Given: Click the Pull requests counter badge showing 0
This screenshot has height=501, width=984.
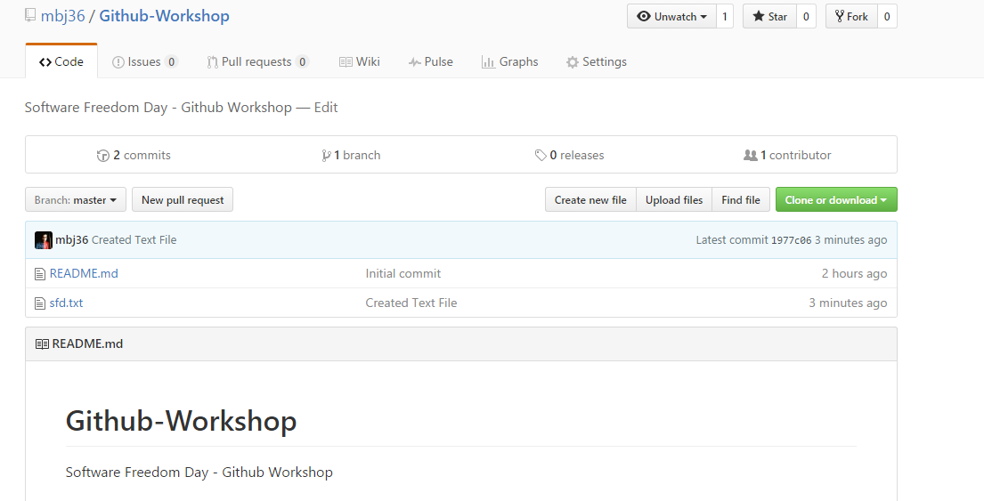Looking at the screenshot, I should pos(302,62).
